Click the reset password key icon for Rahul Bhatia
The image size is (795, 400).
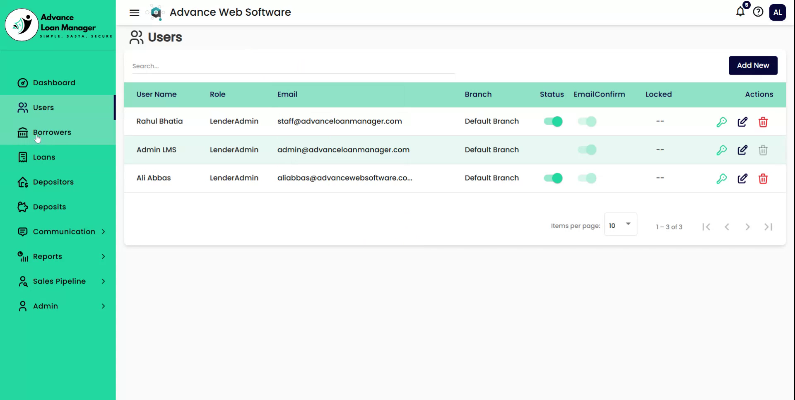click(722, 121)
